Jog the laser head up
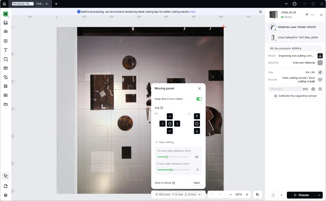Viewport: 326px width, 201px height. (170, 116)
